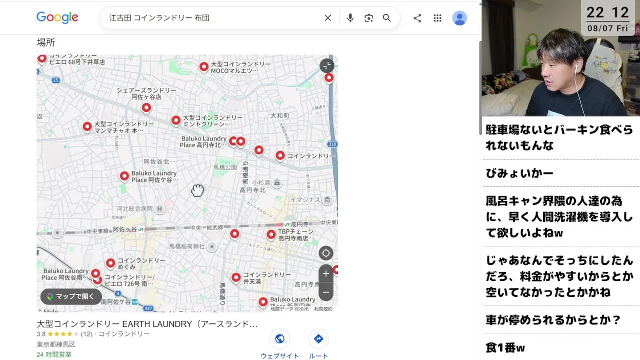Screen dimensions: 640x360
Task: Click the 河北総合病院 hospital marker
Action: 159,209
